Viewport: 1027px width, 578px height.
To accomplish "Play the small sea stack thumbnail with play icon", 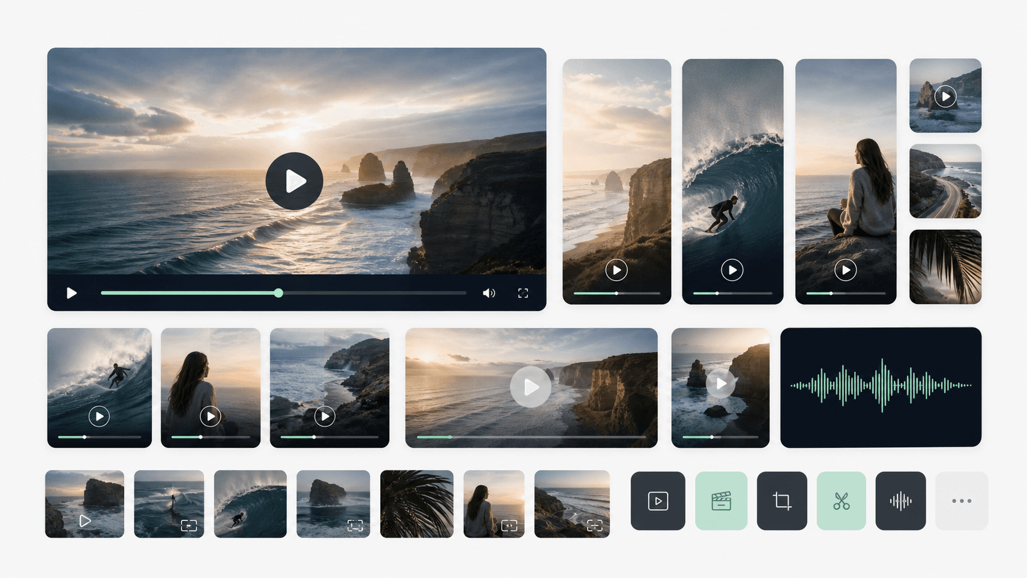I will coord(945,96).
